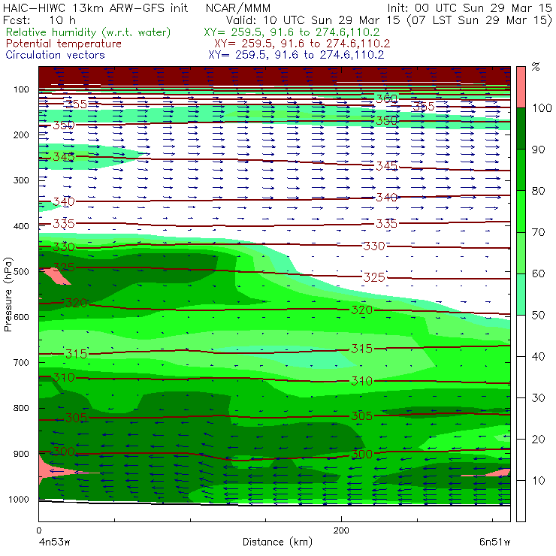Image resolution: width=556 pixels, height=556 pixels.
Task: Select the '800' pressure axis tick label
Action: pos(21,408)
